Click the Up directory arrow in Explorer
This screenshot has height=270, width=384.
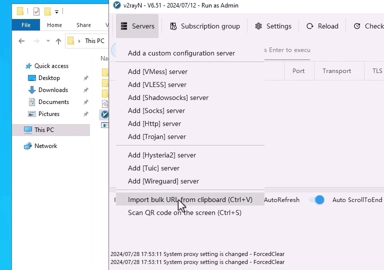coord(58,41)
